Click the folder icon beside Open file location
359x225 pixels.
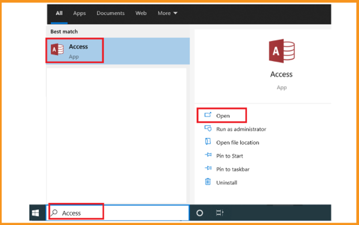tap(208, 141)
